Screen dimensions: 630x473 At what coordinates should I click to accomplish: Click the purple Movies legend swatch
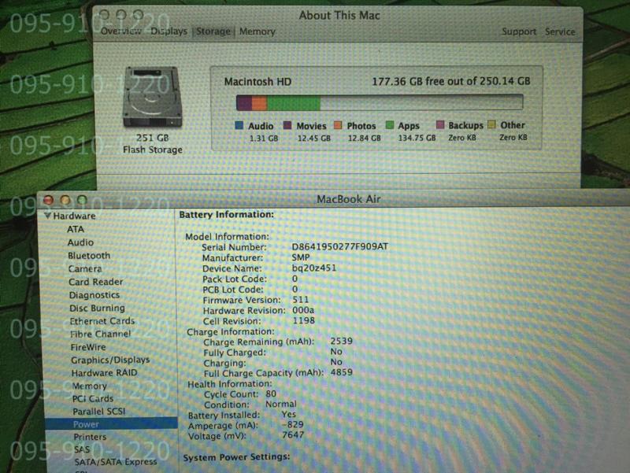(287, 125)
